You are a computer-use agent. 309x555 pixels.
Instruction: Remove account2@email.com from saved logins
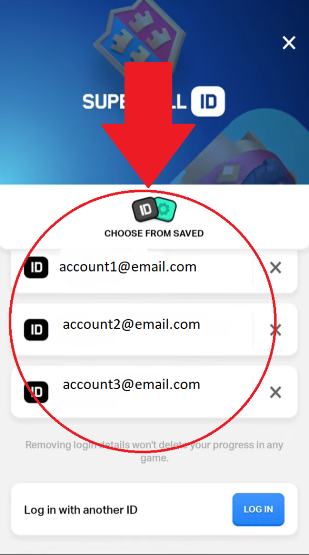(x=275, y=330)
